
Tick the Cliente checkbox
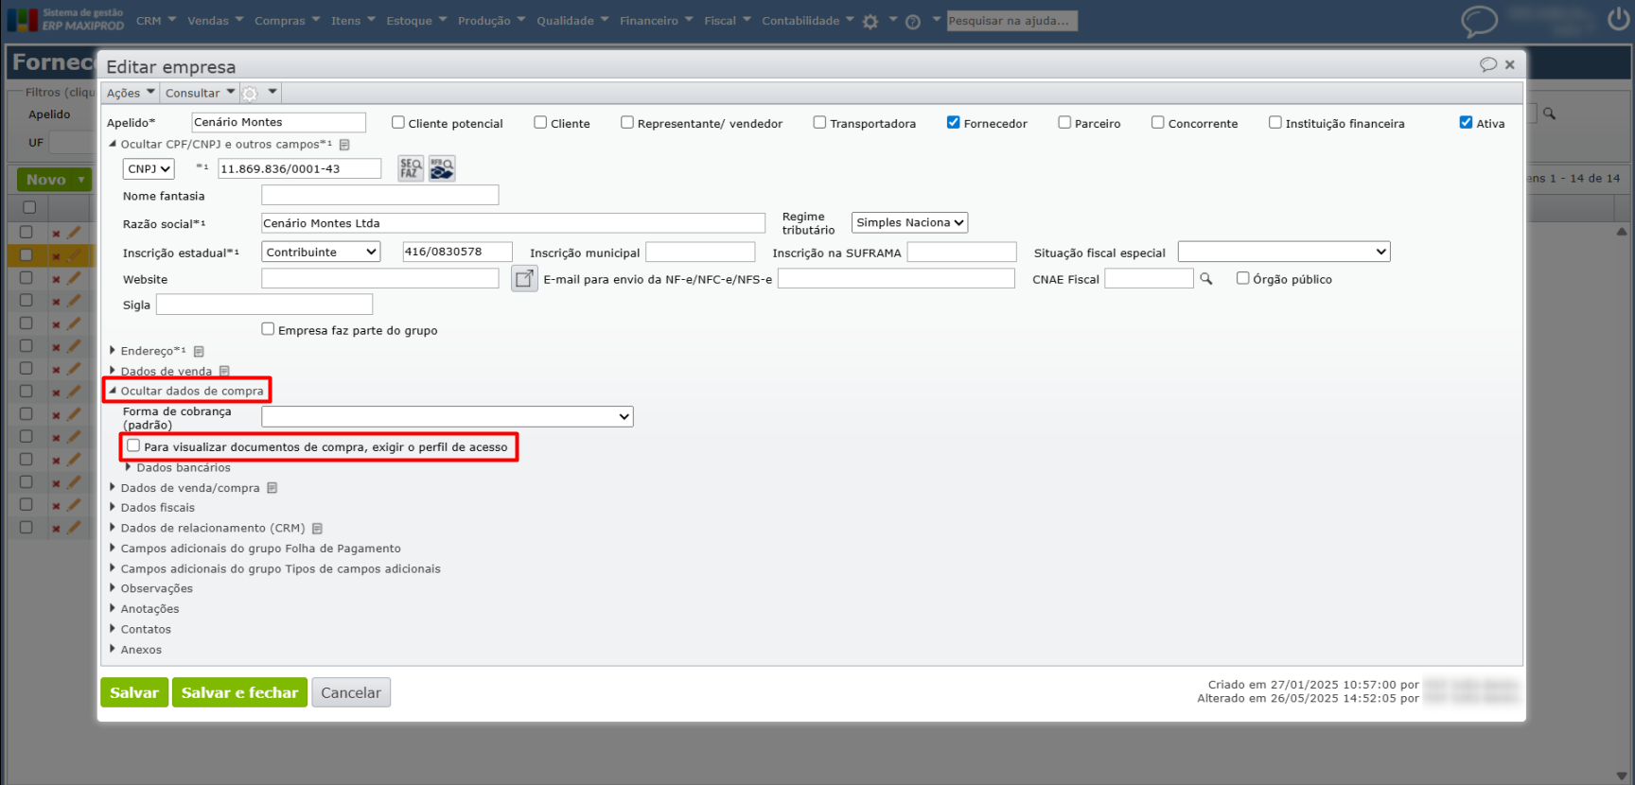tap(540, 123)
